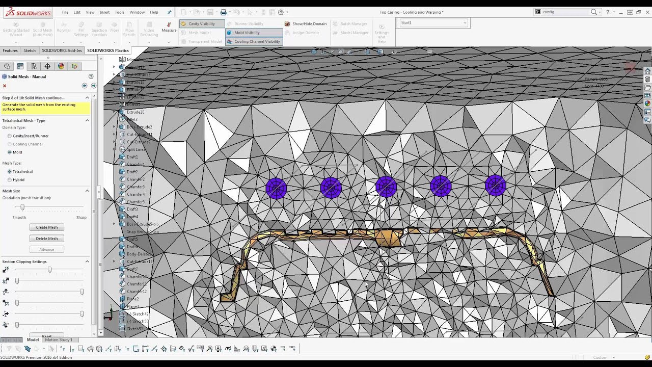Open the Plastics manager tab icon
Screen dimensions: 652x367
74,66
